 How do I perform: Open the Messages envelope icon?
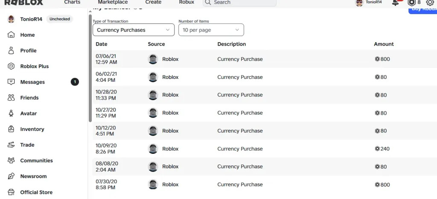[x=11, y=82]
